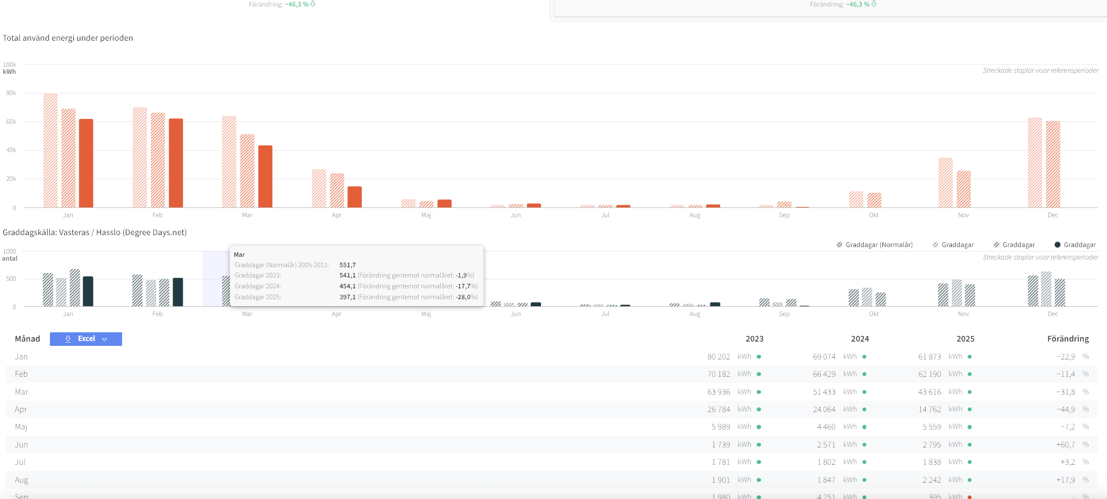Click the 2023 column header
The height and width of the screenshot is (499, 1107).
(x=754, y=339)
